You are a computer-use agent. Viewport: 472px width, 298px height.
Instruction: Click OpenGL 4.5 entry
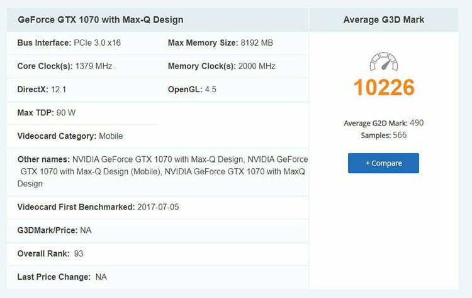point(192,90)
